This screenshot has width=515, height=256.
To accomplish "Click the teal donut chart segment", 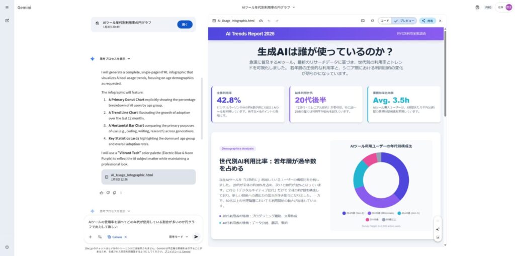I will [359, 174].
